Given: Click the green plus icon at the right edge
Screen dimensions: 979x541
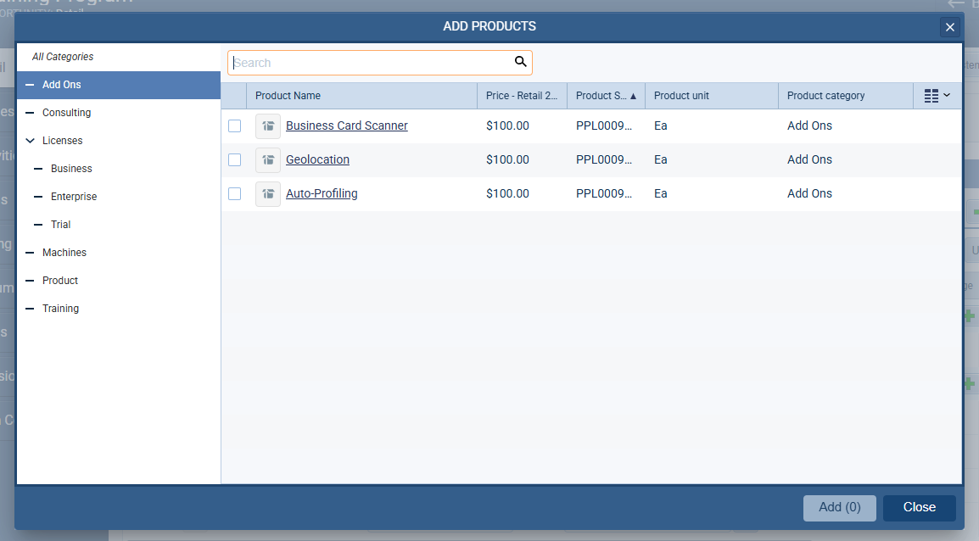Looking at the screenshot, I should [970, 315].
